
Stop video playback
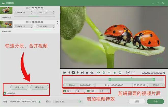(87, 73)
